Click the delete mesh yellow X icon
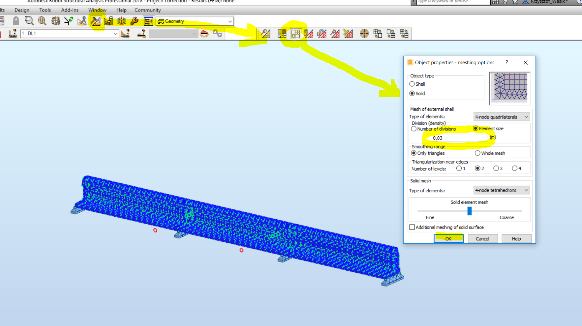Screen dimensions: 582x326 [x=348, y=34]
